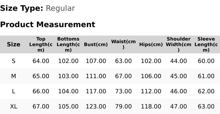Select the Bottoms Length(cm) header cell
220x114 pixels.
(68, 44)
